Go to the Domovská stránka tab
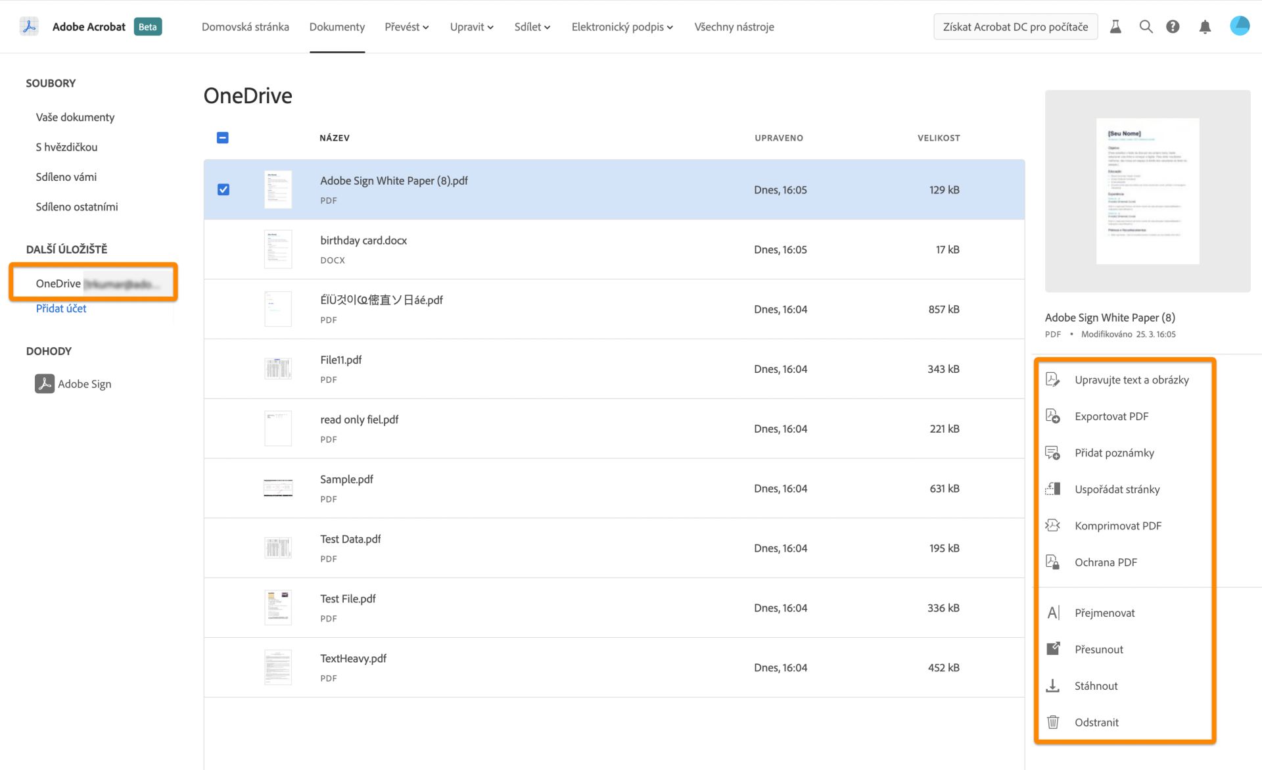 click(x=245, y=27)
